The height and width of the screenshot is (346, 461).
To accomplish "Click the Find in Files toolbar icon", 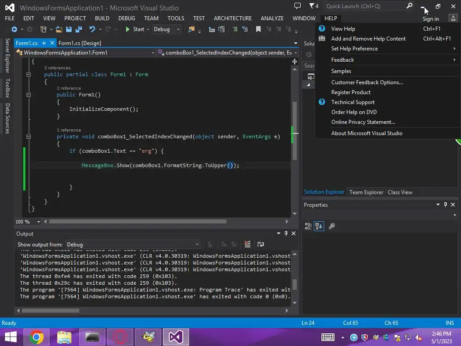I will [191, 29].
